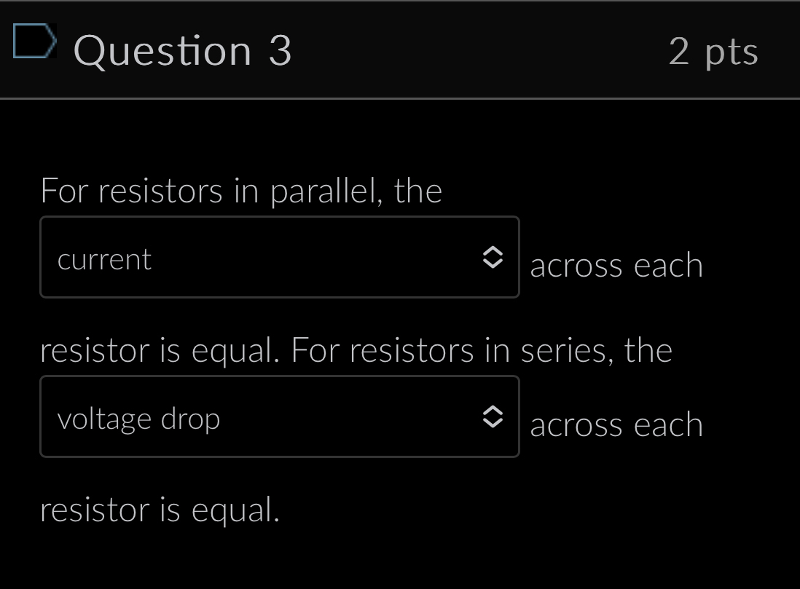This screenshot has height=589, width=800.
Task: Collapse the second answer selection box
Action: click(x=280, y=417)
